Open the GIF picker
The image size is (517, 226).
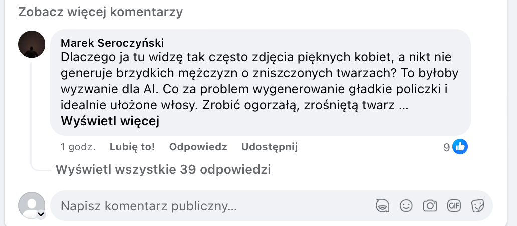(454, 205)
